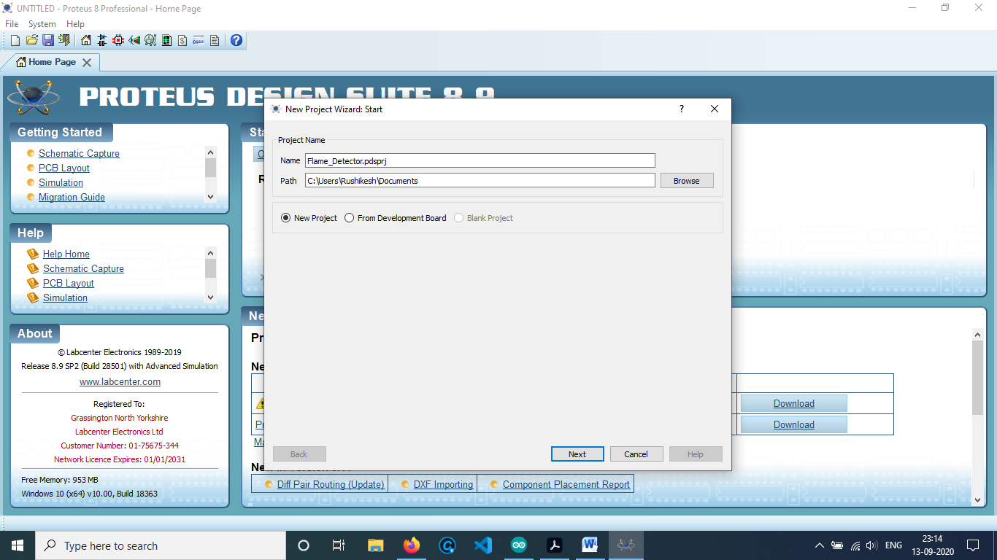Open Microsoft Word from the taskbar
Screen dimensions: 997x560
coord(590,545)
